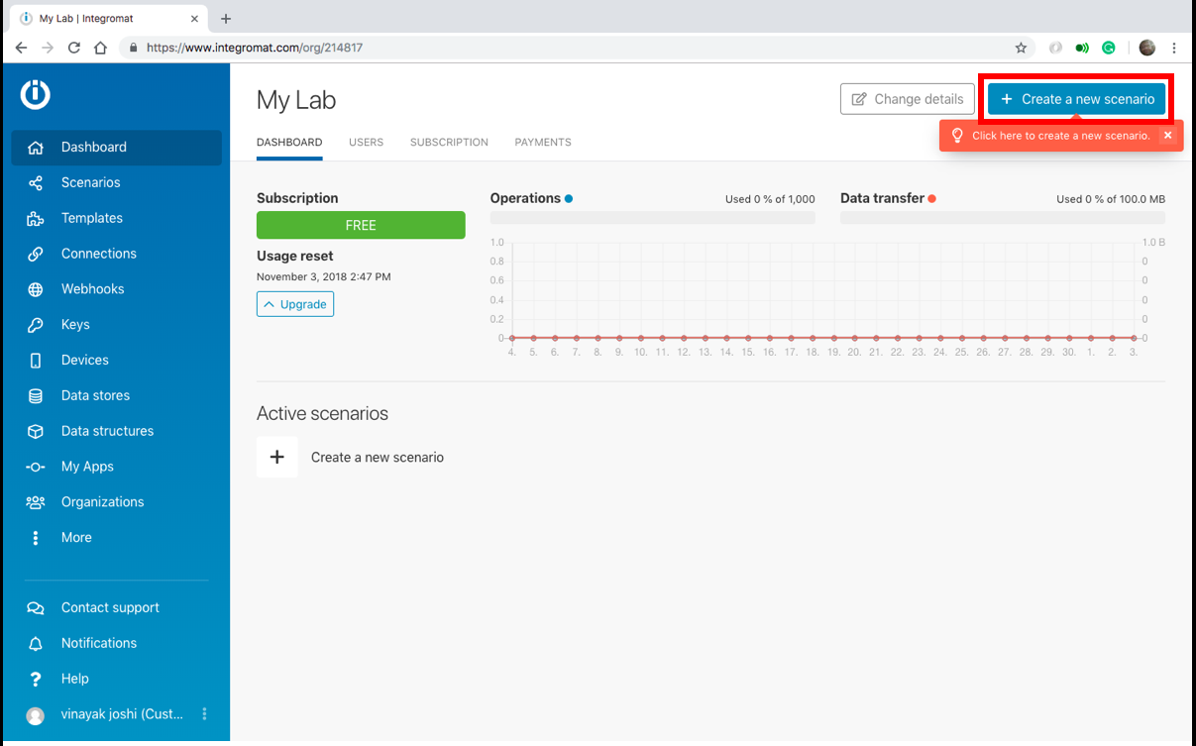The height and width of the screenshot is (746, 1196).
Task: Select Templates in the left sidebar
Action: 92,218
